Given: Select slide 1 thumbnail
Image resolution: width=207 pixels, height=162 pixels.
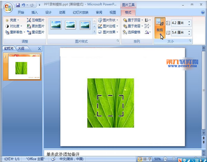Looking at the screenshot, I should 24,67.
